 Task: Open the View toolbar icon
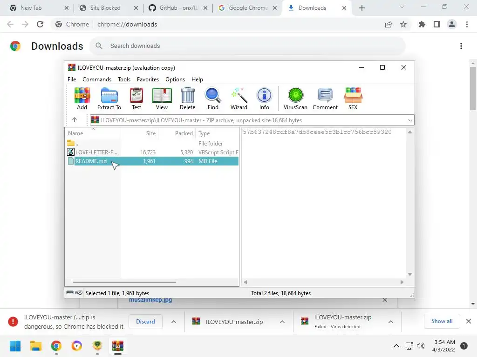(162, 99)
